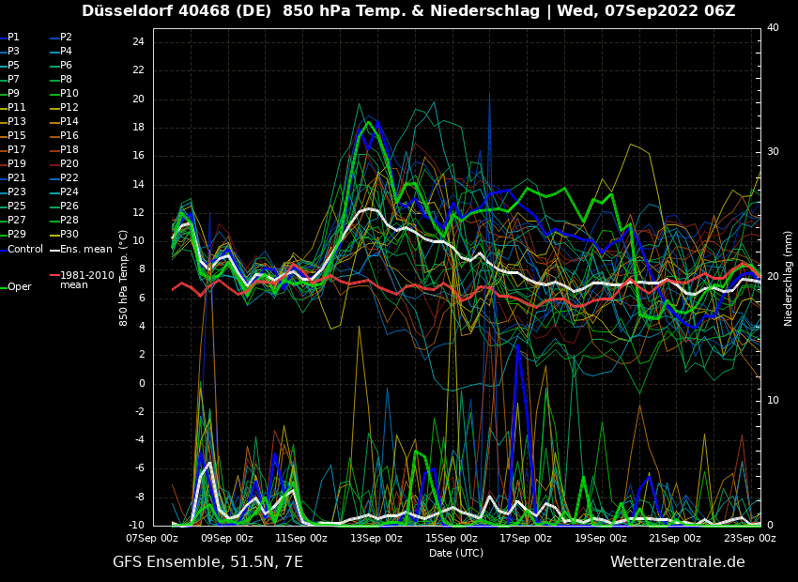Viewport: 798px width, 582px height.
Task: Click the Ens. mean legend entry
Action: click(x=85, y=249)
